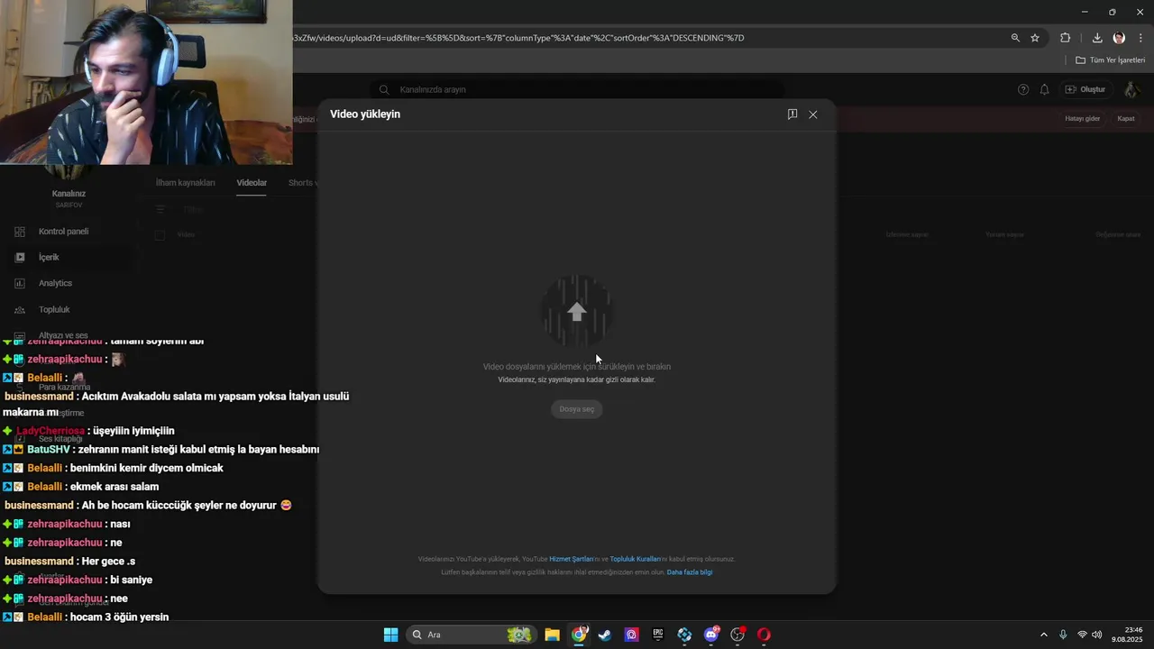
Task: Click chat username BatuSHV
Action: click(49, 450)
